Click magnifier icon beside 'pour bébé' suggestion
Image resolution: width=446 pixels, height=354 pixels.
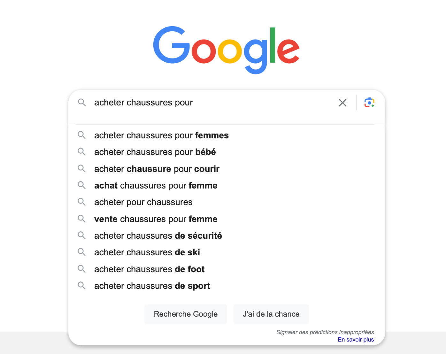tap(82, 152)
